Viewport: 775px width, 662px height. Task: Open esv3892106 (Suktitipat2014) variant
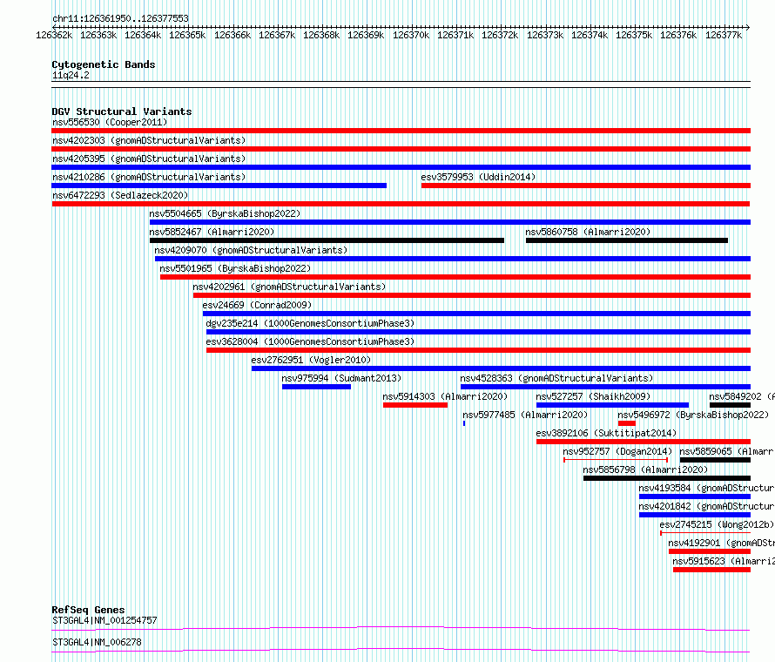[x=606, y=433]
